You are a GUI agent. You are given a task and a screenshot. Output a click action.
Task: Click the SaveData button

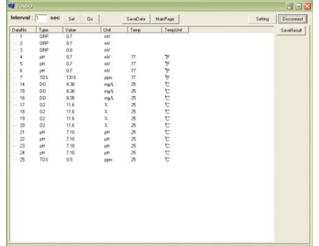[136, 19]
